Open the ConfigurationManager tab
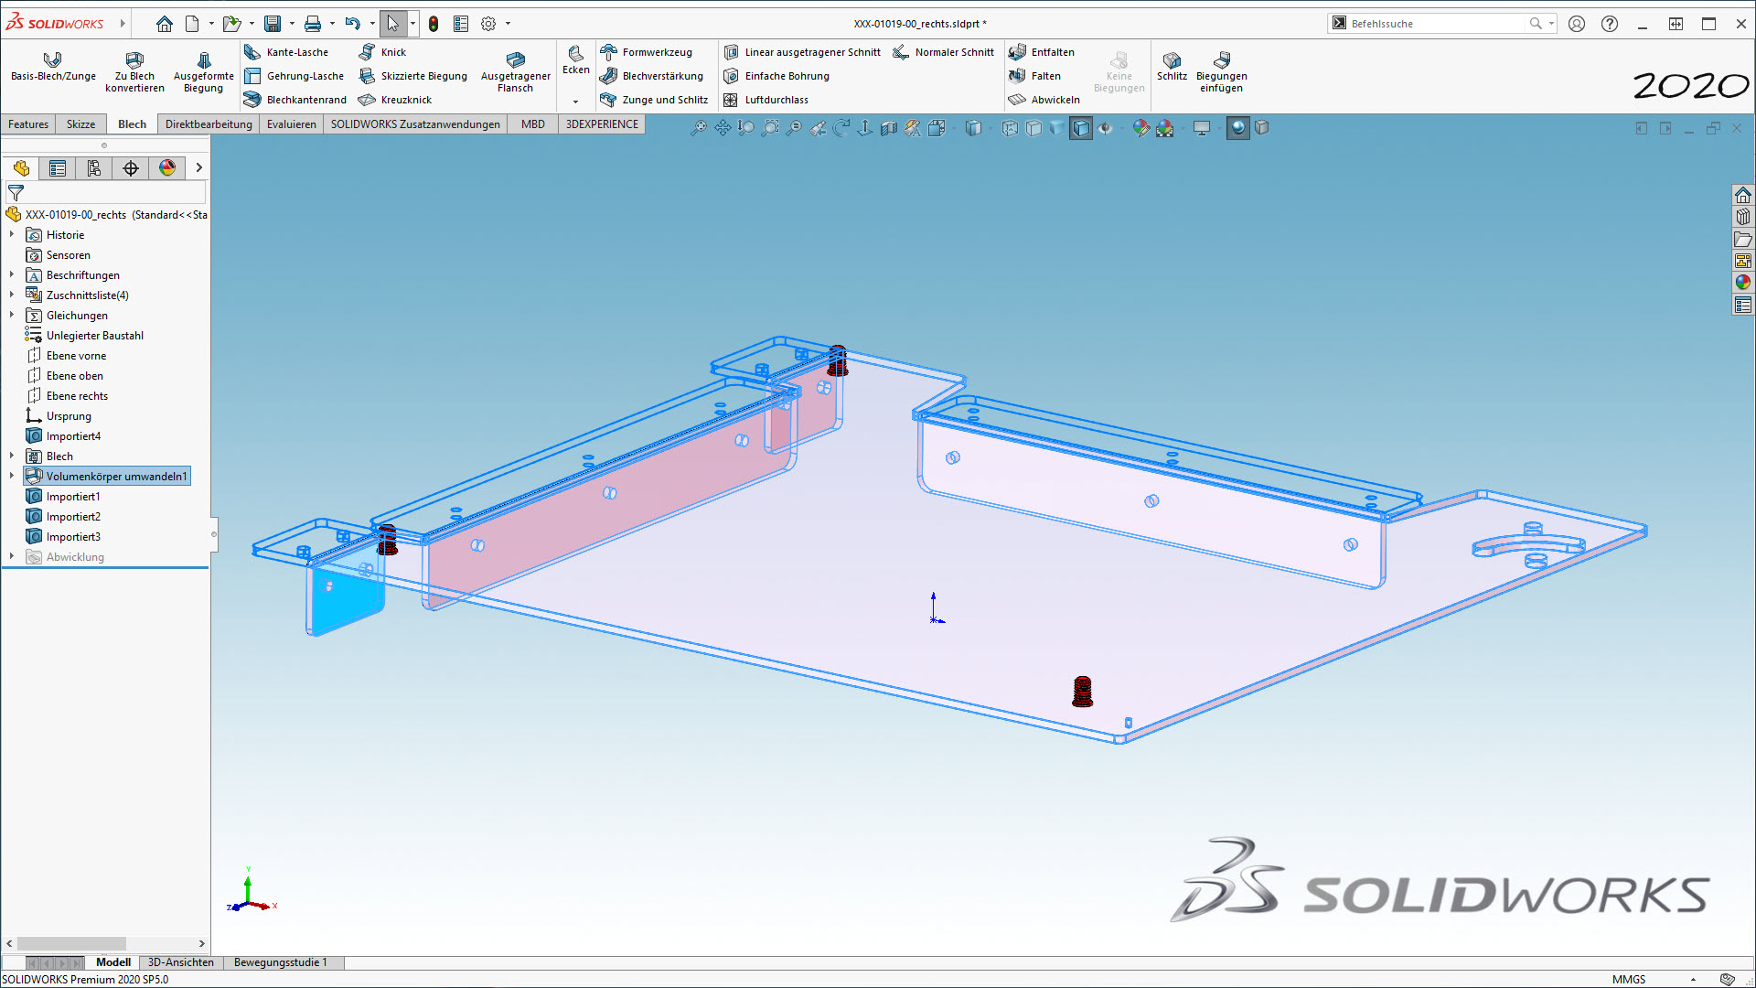Image resolution: width=1756 pixels, height=988 pixels. click(x=94, y=168)
